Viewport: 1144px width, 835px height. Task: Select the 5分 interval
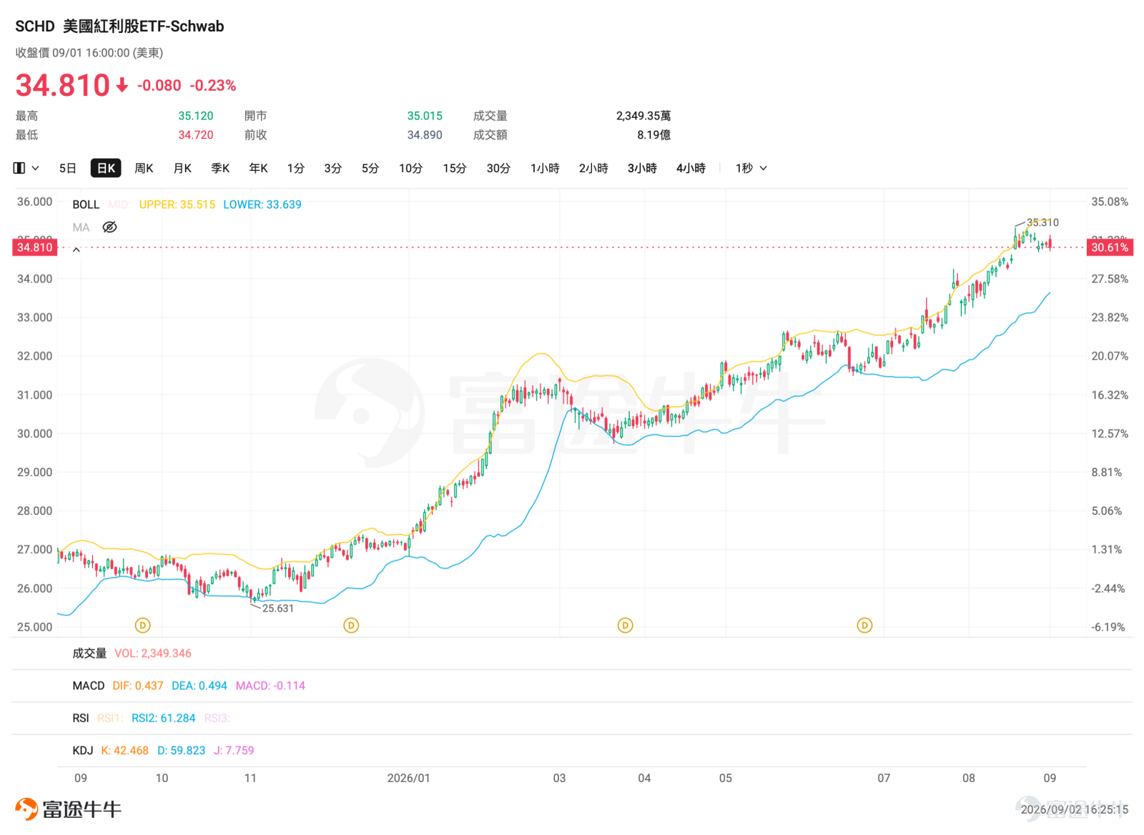(x=370, y=168)
